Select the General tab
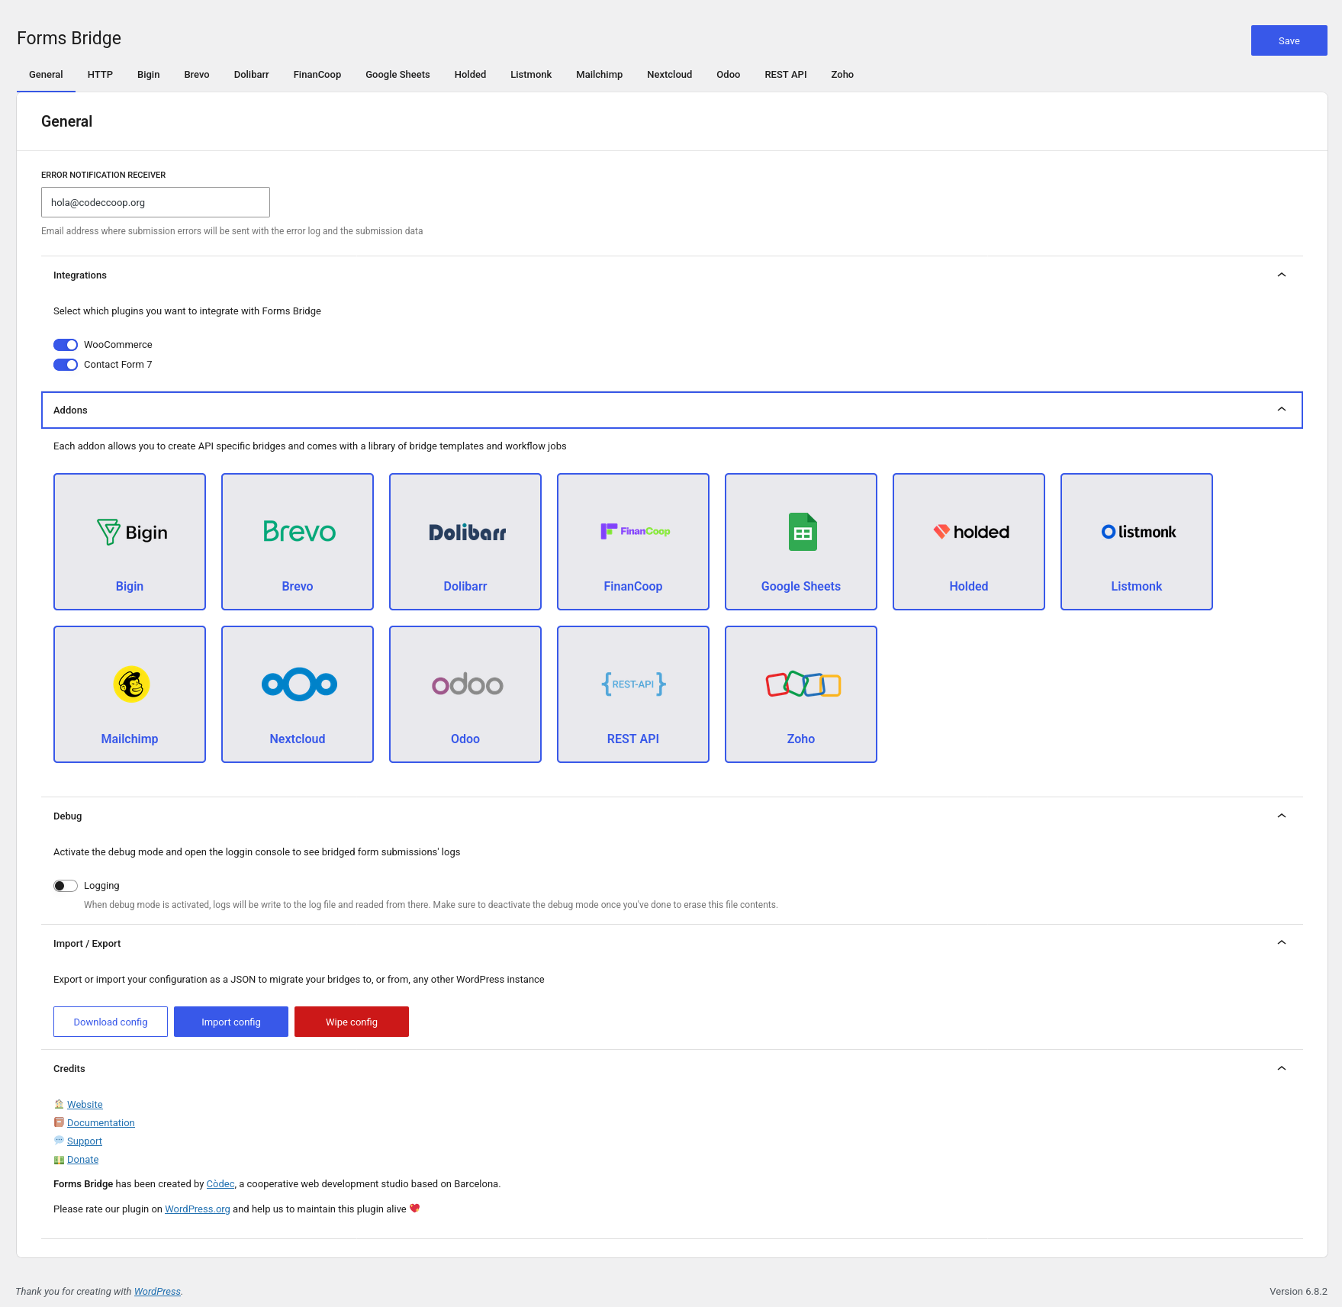Viewport: 1342px width, 1307px height. click(x=46, y=75)
